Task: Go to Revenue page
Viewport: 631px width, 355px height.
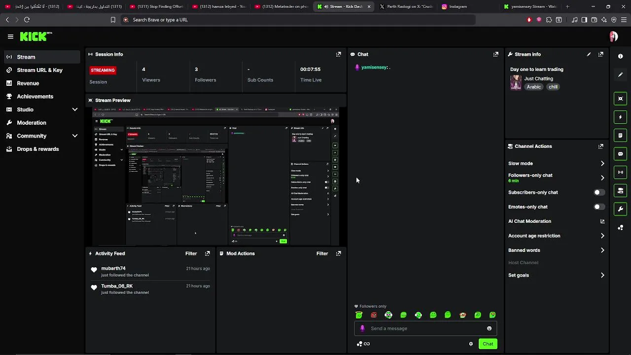Action: click(42, 83)
